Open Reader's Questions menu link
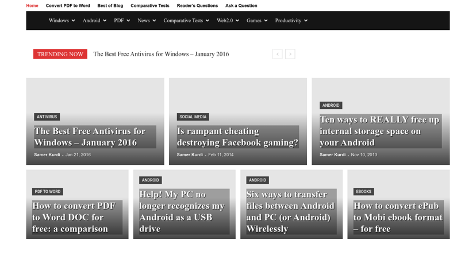Viewport: 476px width, 267px height. click(x=197, y=6)
